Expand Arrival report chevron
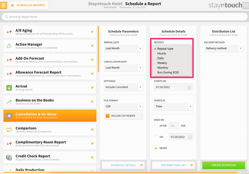 click(x=92, y=87)
